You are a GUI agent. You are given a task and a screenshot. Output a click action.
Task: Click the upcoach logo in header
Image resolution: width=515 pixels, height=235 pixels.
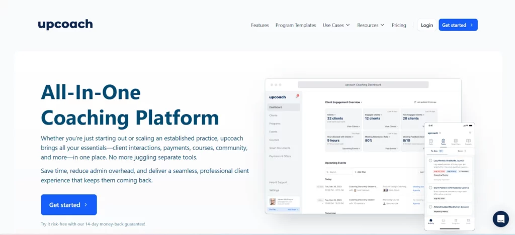(65, 25)
